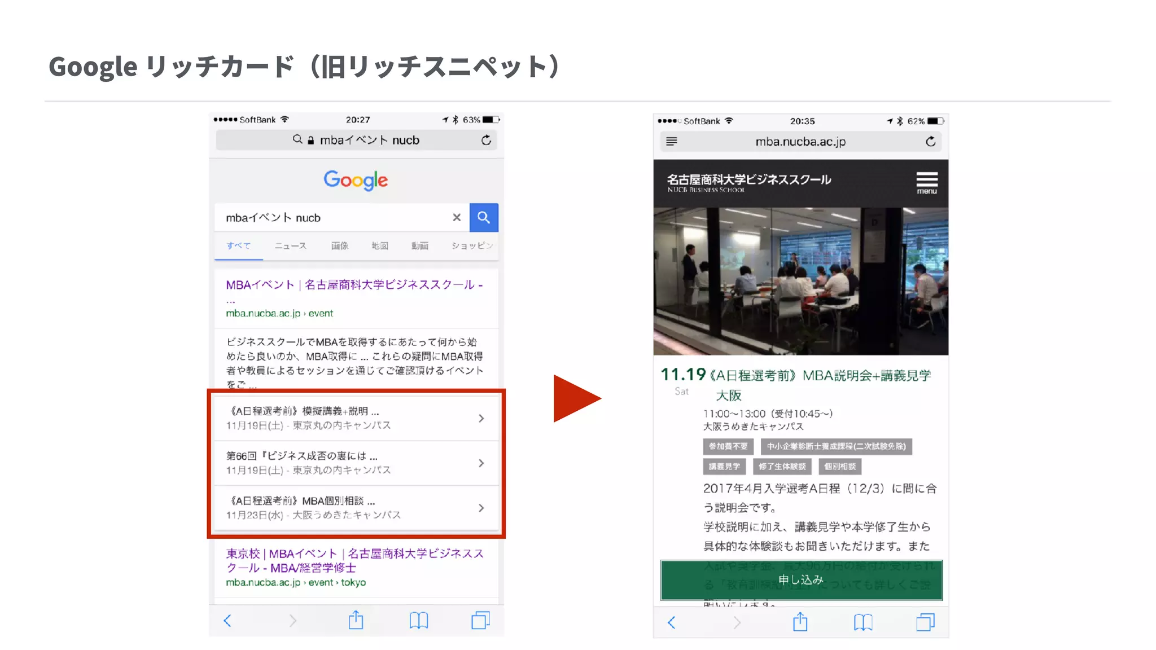
Task: Click the seminar room photo
Action: tap(801, 281)
